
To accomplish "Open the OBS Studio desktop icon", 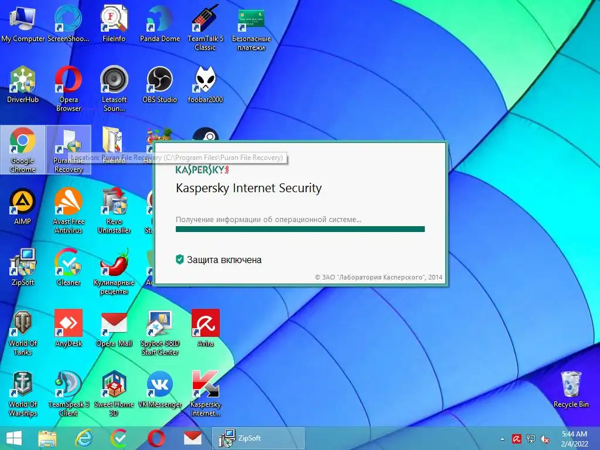I will point(159,85).
